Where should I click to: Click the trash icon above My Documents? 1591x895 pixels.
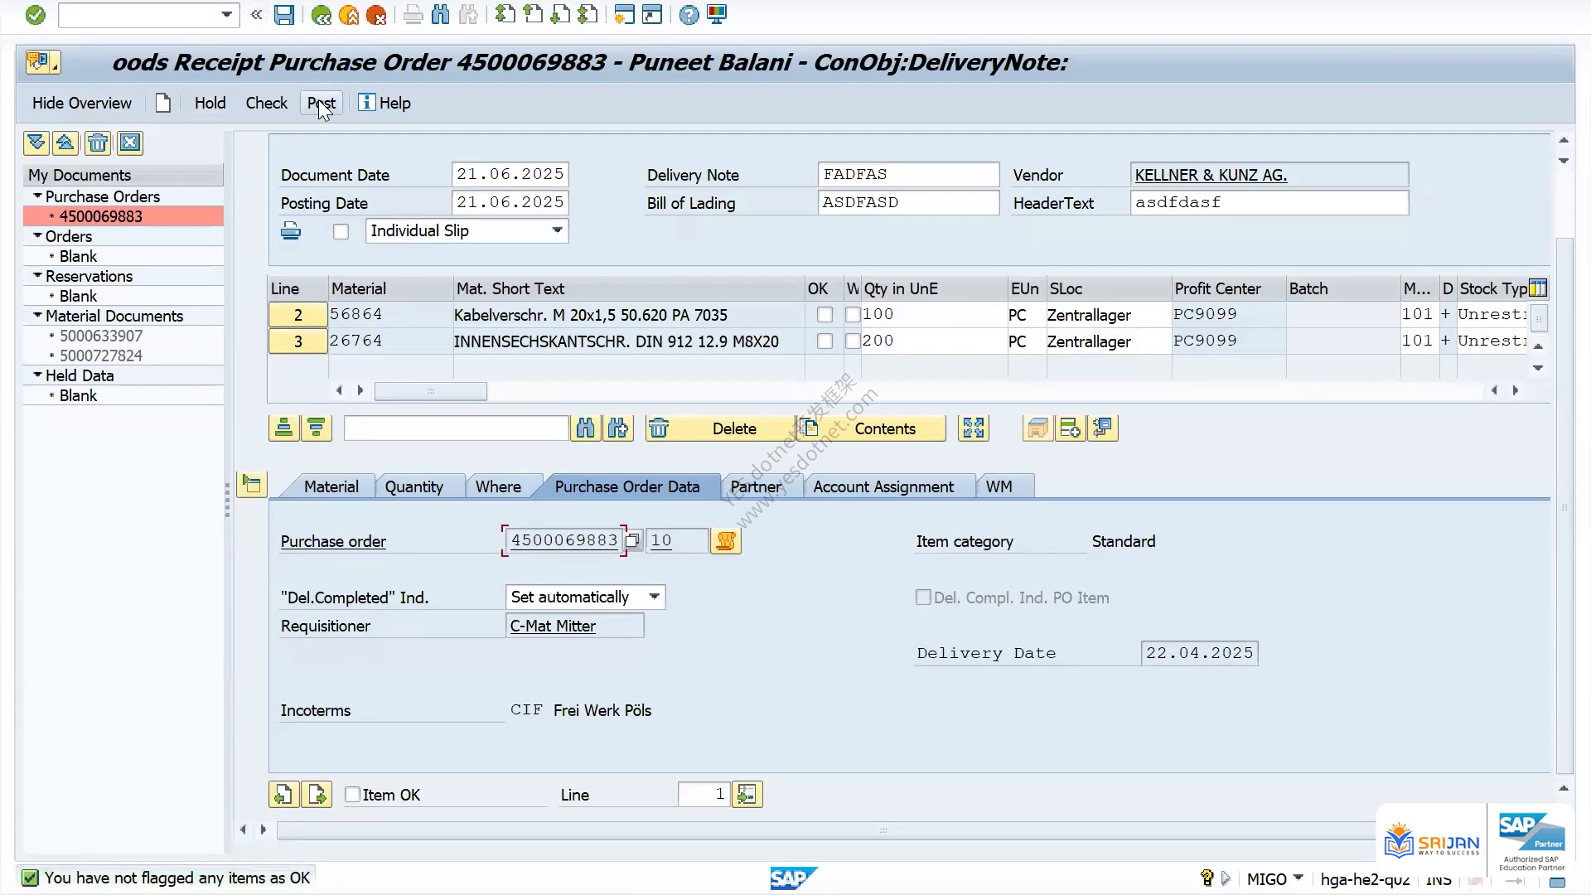pyautogui.click(x=98, y=143)
